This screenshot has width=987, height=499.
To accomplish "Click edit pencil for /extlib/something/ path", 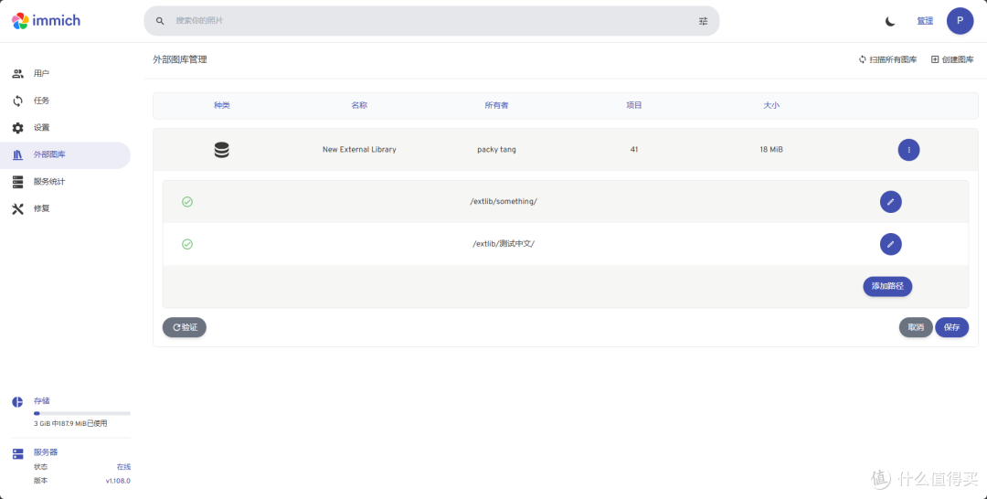I will [x=890, y=202].
